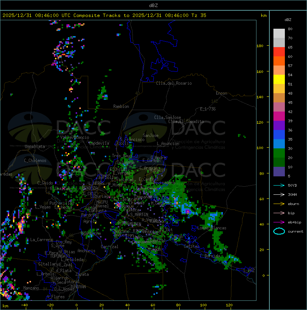The height and width of the screenshot is (310, 307).
Task: Click the Encon map label
Action: point(221,93)
